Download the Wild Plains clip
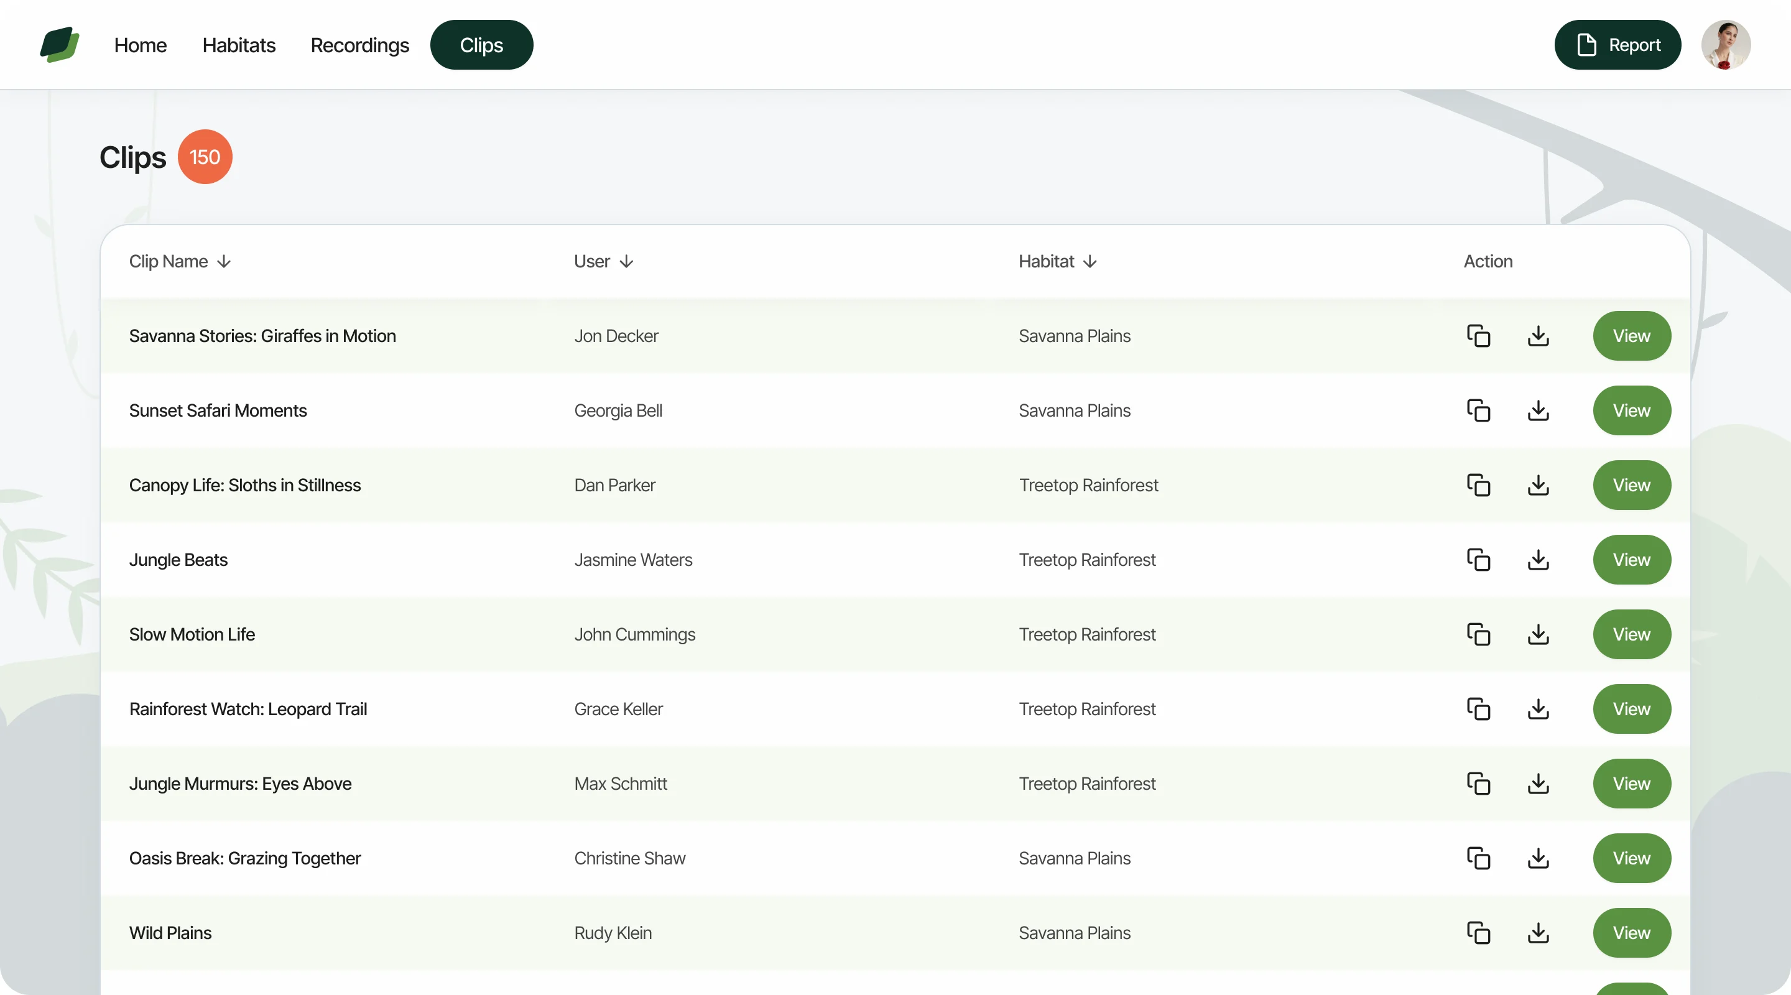 point(1538,932)
